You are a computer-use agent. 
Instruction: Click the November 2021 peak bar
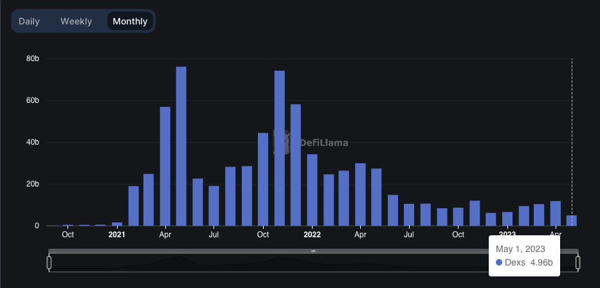pos(280,148)
